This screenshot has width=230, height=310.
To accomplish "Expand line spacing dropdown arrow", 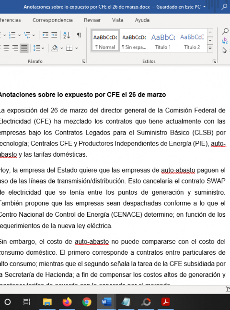I will tap(43, 48).
